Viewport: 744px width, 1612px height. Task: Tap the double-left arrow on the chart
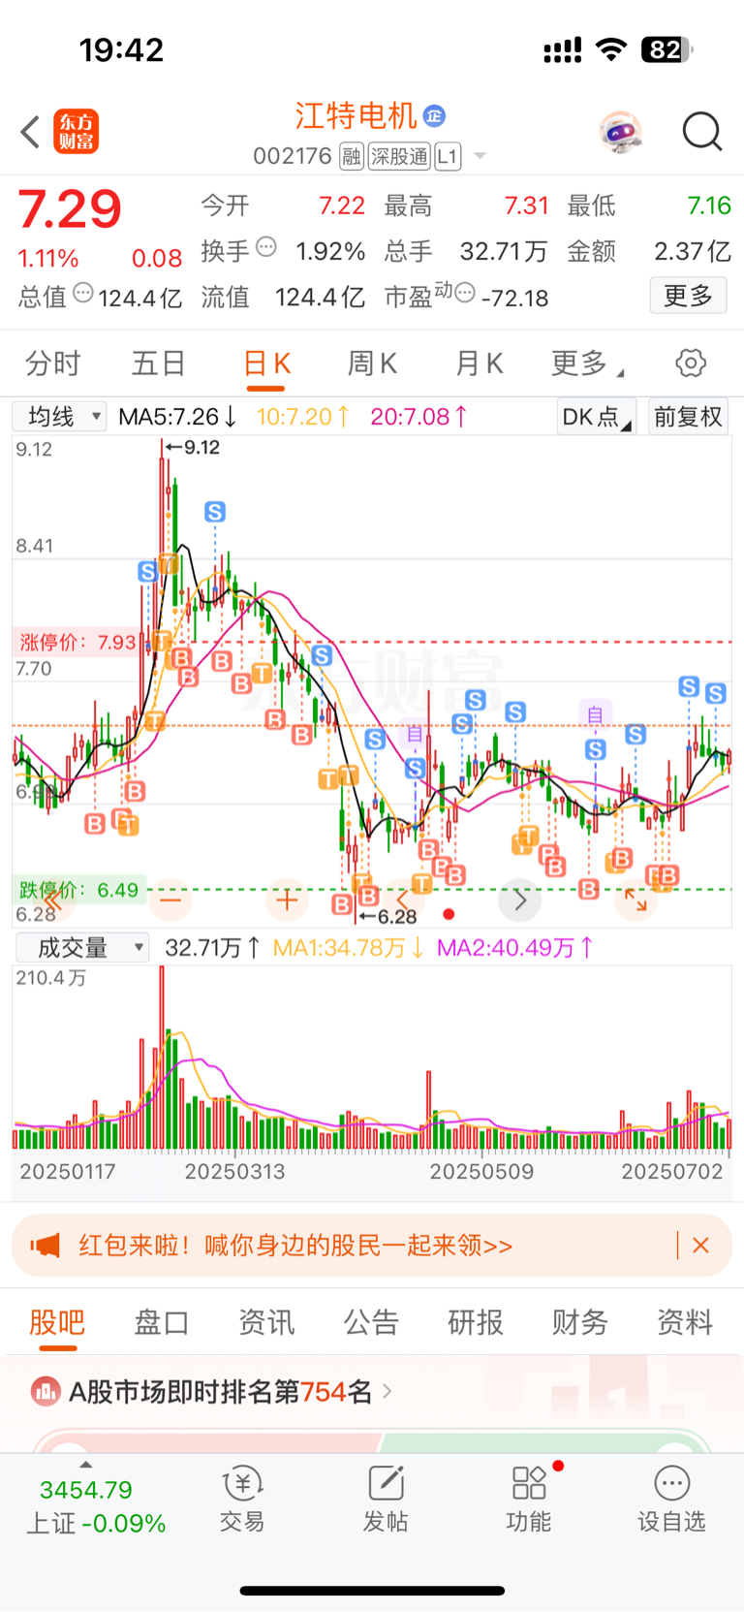click(51, 901)
